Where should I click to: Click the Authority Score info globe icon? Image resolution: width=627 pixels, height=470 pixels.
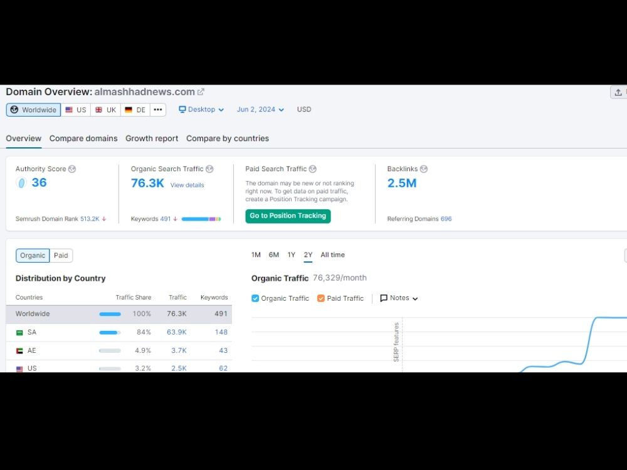click(x=72, y=169)
